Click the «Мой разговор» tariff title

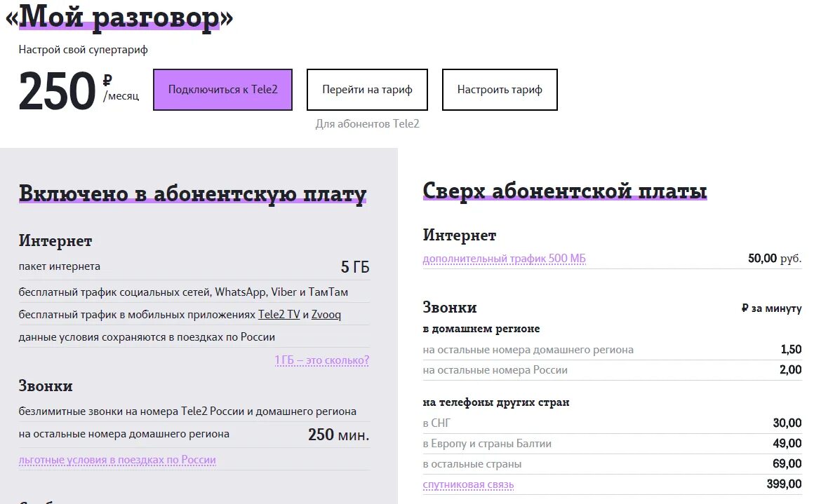click(121, 18)
